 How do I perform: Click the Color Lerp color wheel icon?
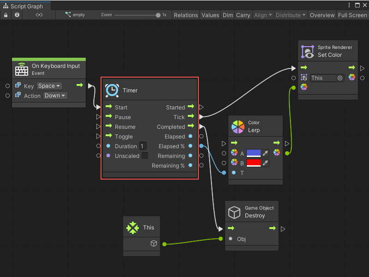238,126
